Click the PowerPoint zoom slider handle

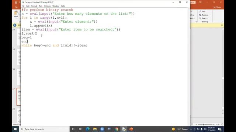[x=204, y=125]
